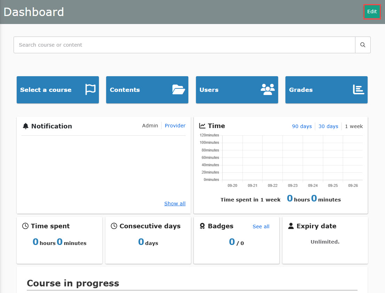This screenshot has height=293, width=385.
Task: Click the clock icon beside Consecutive days
Action: 114,226
